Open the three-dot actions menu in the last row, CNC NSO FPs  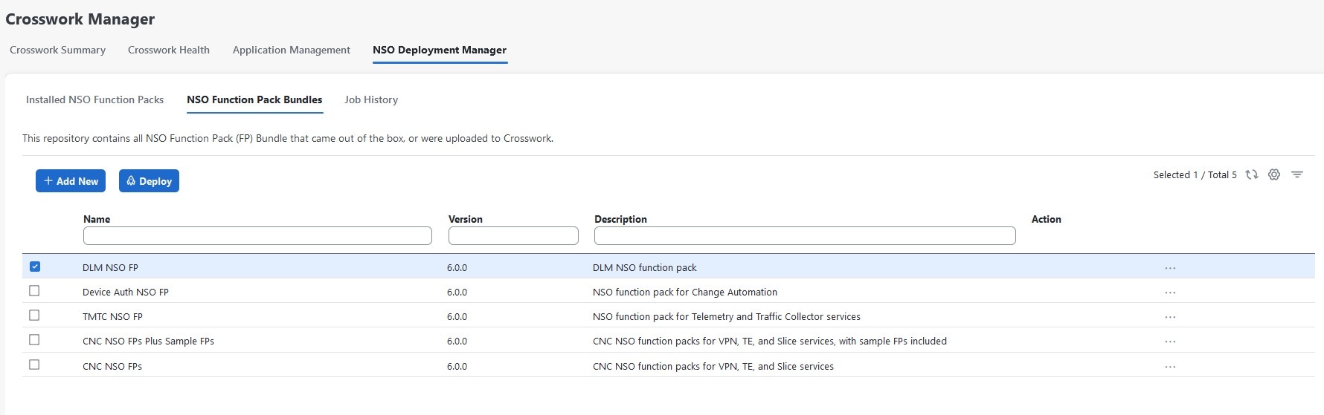(x=1170, y=367)
